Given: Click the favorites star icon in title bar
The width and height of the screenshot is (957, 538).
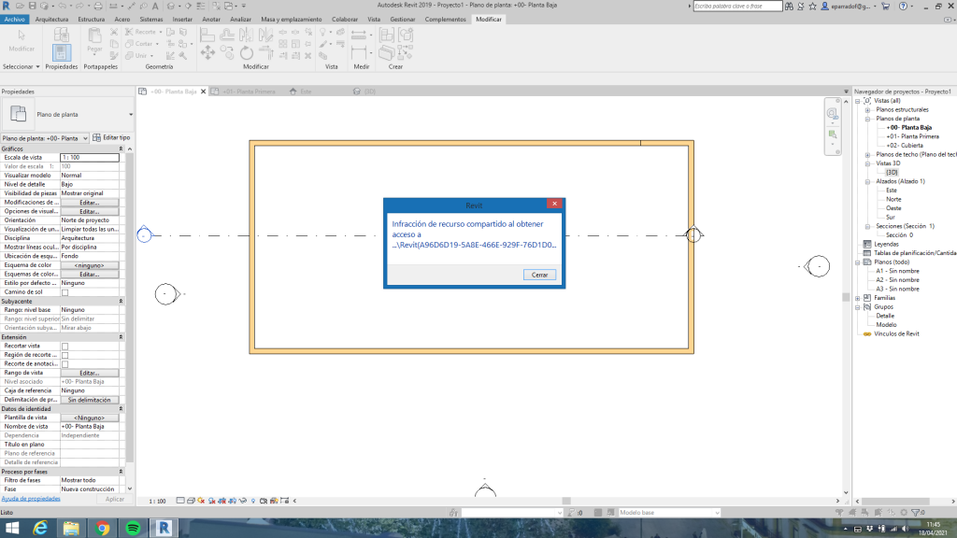Looking at the screenshot, I should (x=812, y=7).
